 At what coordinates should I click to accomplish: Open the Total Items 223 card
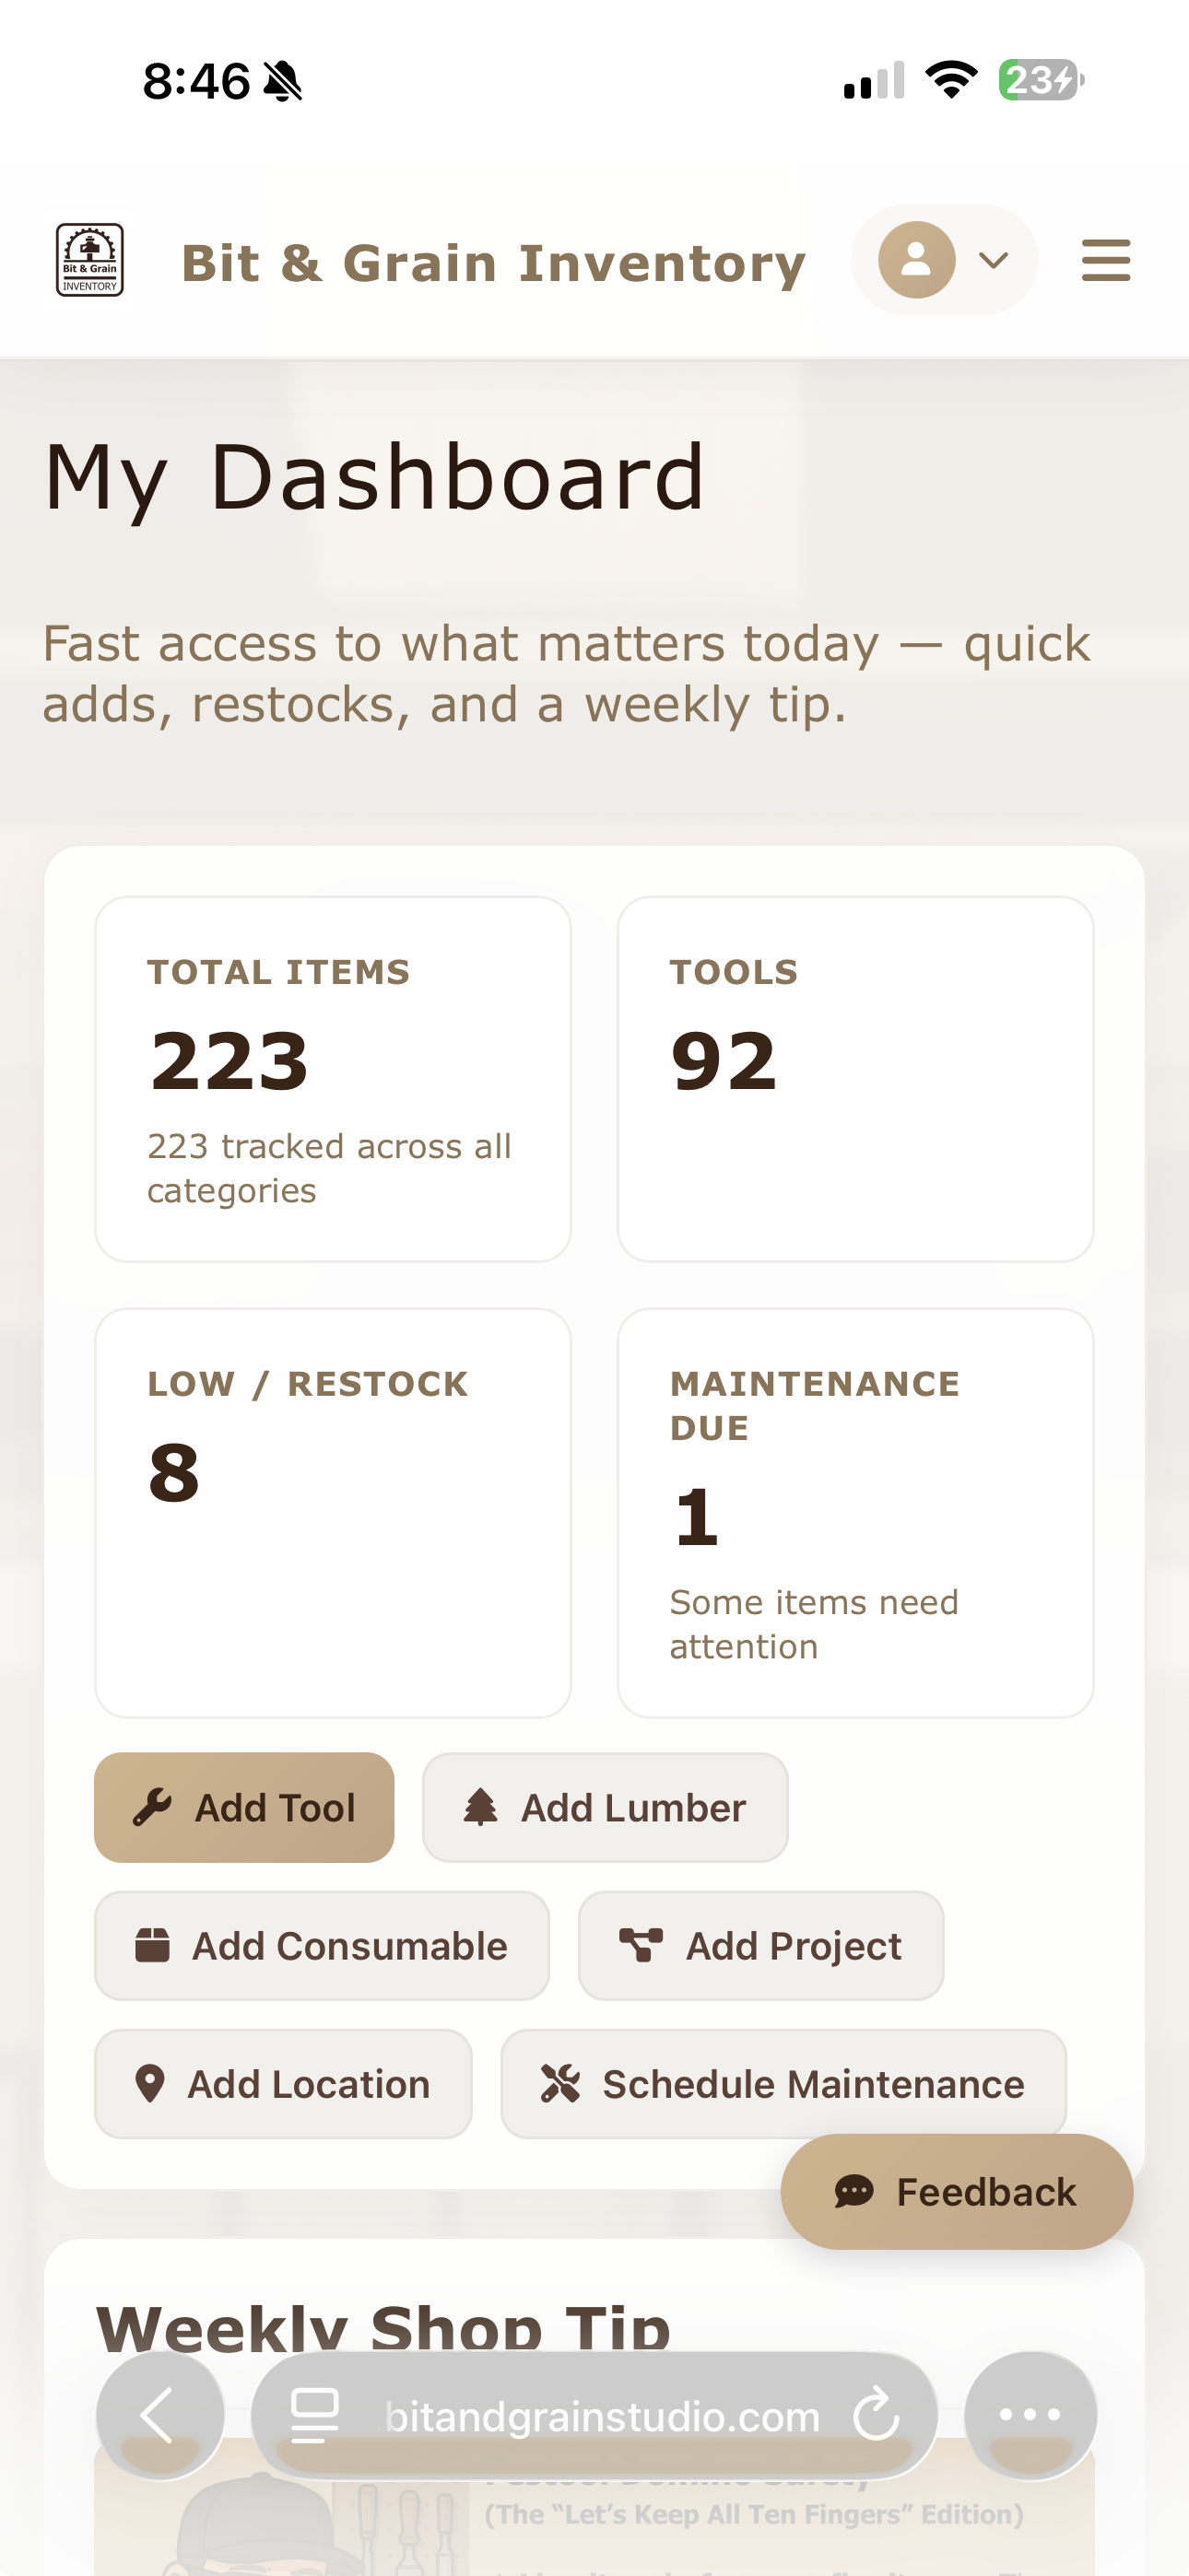[x=333, y=1078]
